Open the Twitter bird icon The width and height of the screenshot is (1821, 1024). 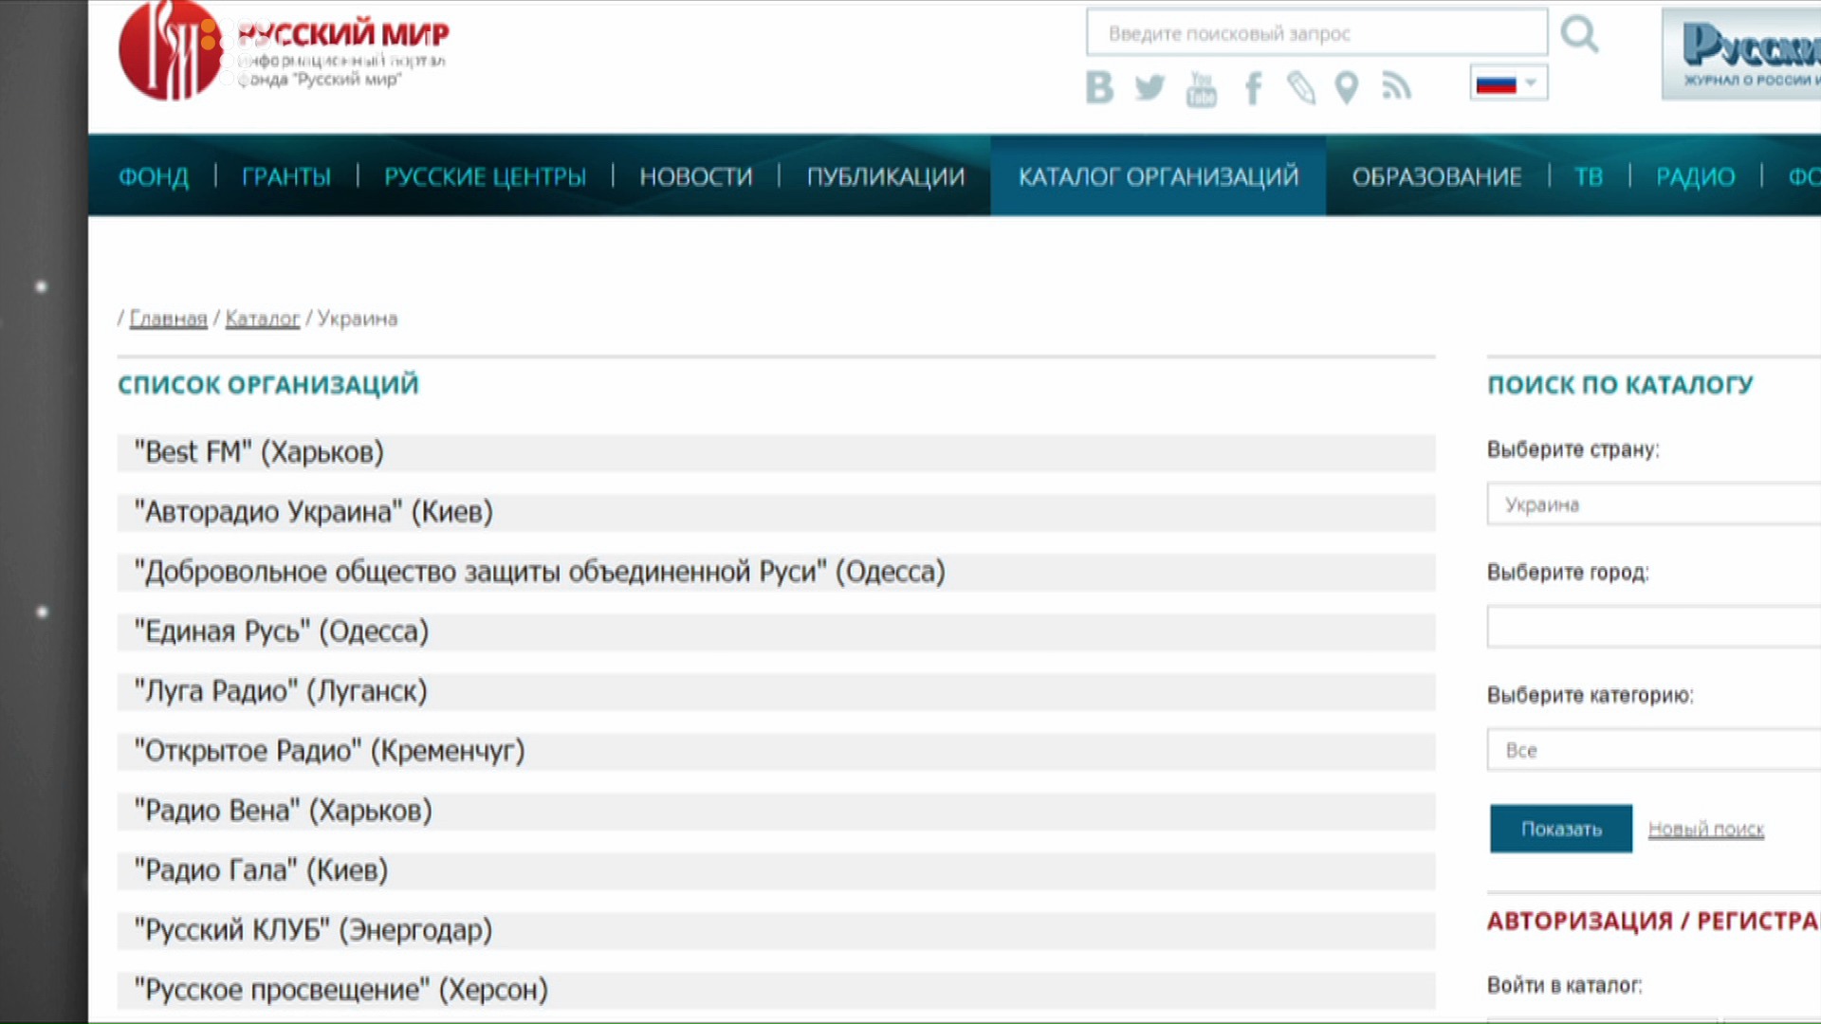1150,87
